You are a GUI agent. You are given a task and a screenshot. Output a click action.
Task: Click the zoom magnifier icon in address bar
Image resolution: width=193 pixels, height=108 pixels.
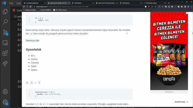(x=149, y=7)
